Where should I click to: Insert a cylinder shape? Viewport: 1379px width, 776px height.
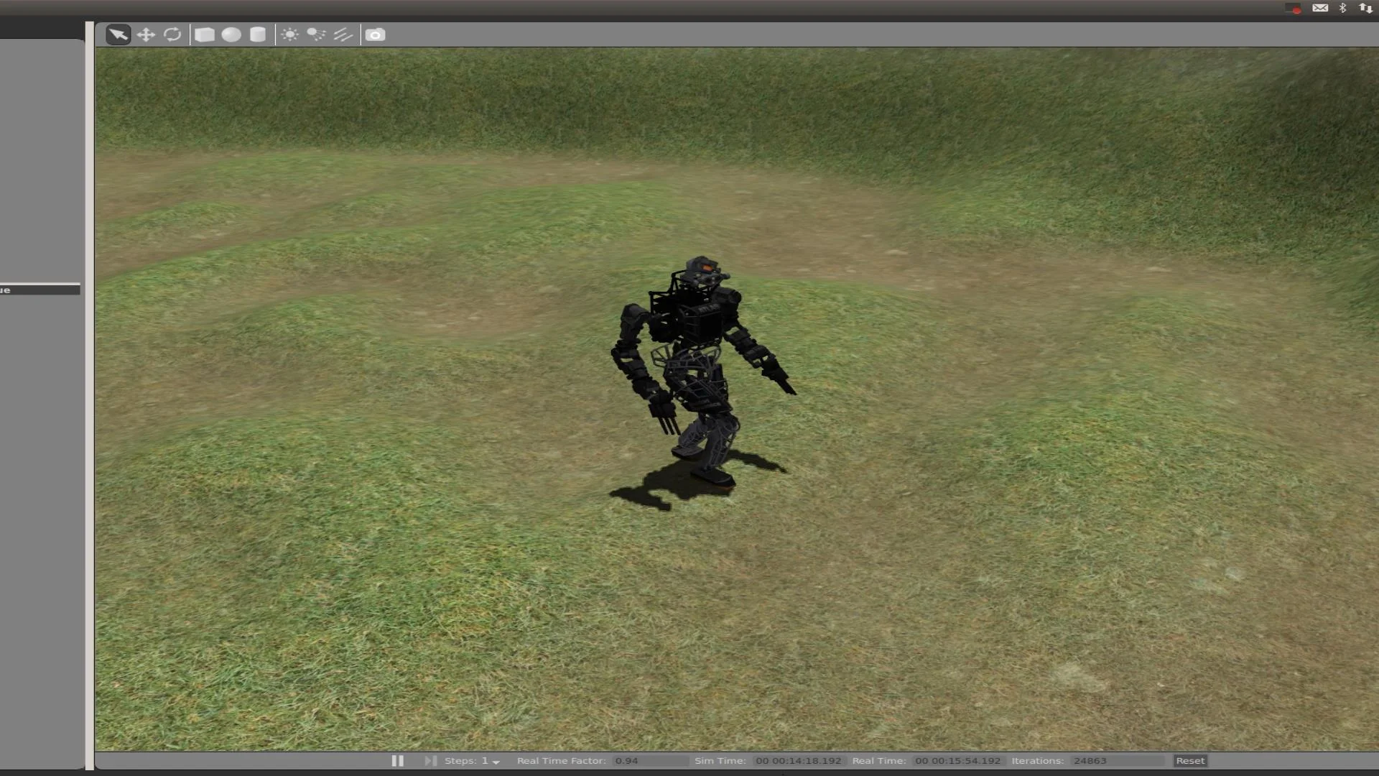pyautogui.click(x=258, y=34)
